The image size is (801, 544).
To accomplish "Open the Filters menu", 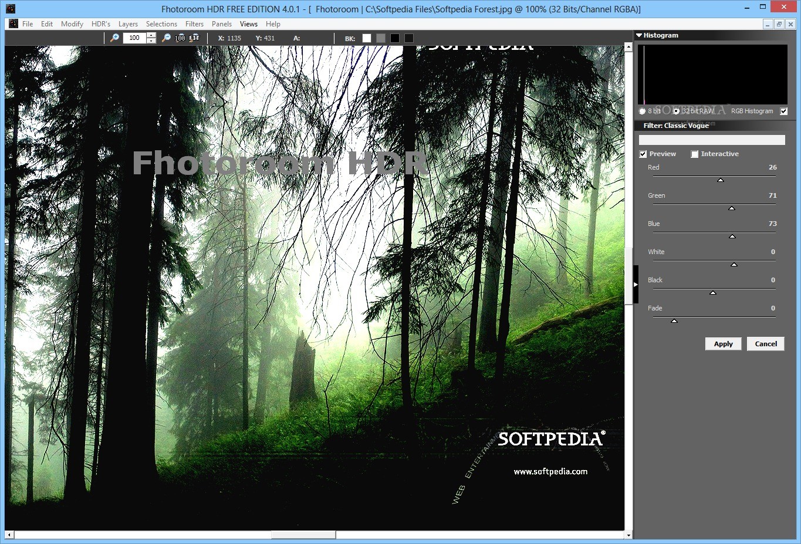I will 194,24.
